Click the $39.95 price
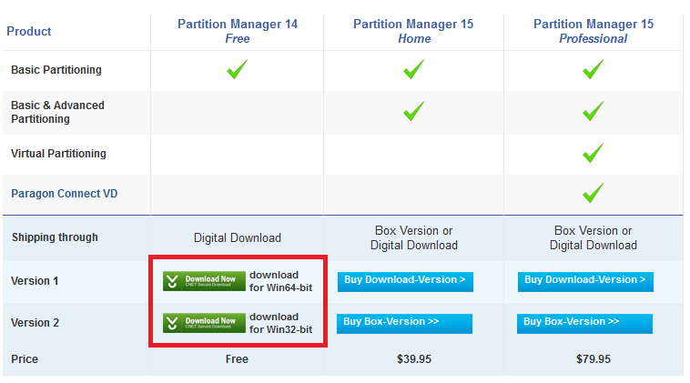Image resolution: width=690 pixels, height=383 pixels. [414, 359]
